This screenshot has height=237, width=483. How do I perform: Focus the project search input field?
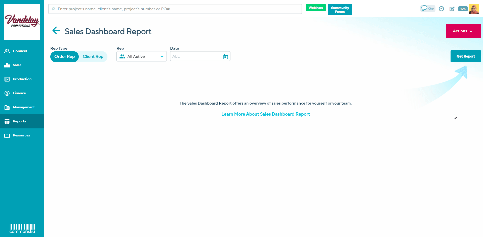pyautogui.click(x=176, y=9)
